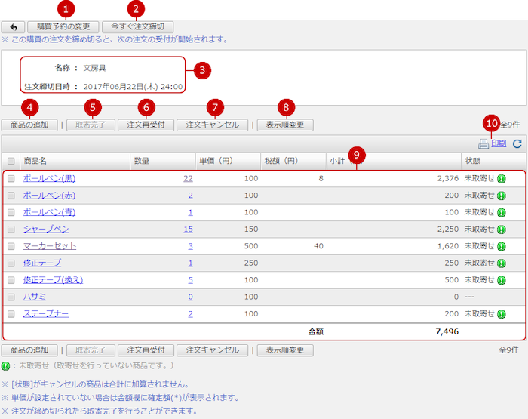Open the ボールペン(青) product link
Viewport: 528px width, 419px height.
coord(49,212)
